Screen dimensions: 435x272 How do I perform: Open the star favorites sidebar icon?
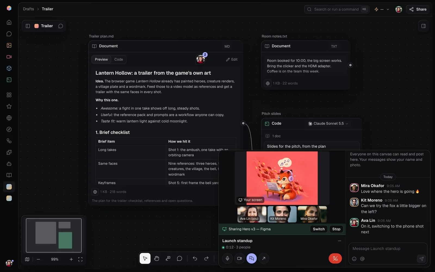(x=9, y=106)
